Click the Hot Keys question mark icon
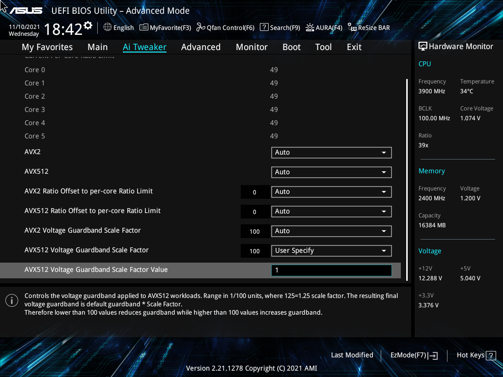503x377 pixels. (x=491, y=355)
